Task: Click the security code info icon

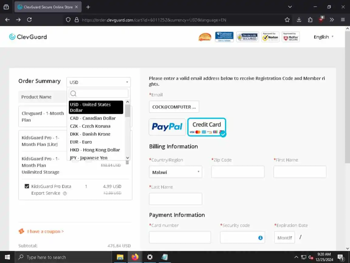Action: tap(260, 238)
